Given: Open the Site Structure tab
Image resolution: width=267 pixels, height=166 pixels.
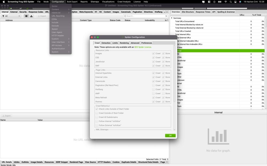Looking at the screenshot, I should click(188, 12).
